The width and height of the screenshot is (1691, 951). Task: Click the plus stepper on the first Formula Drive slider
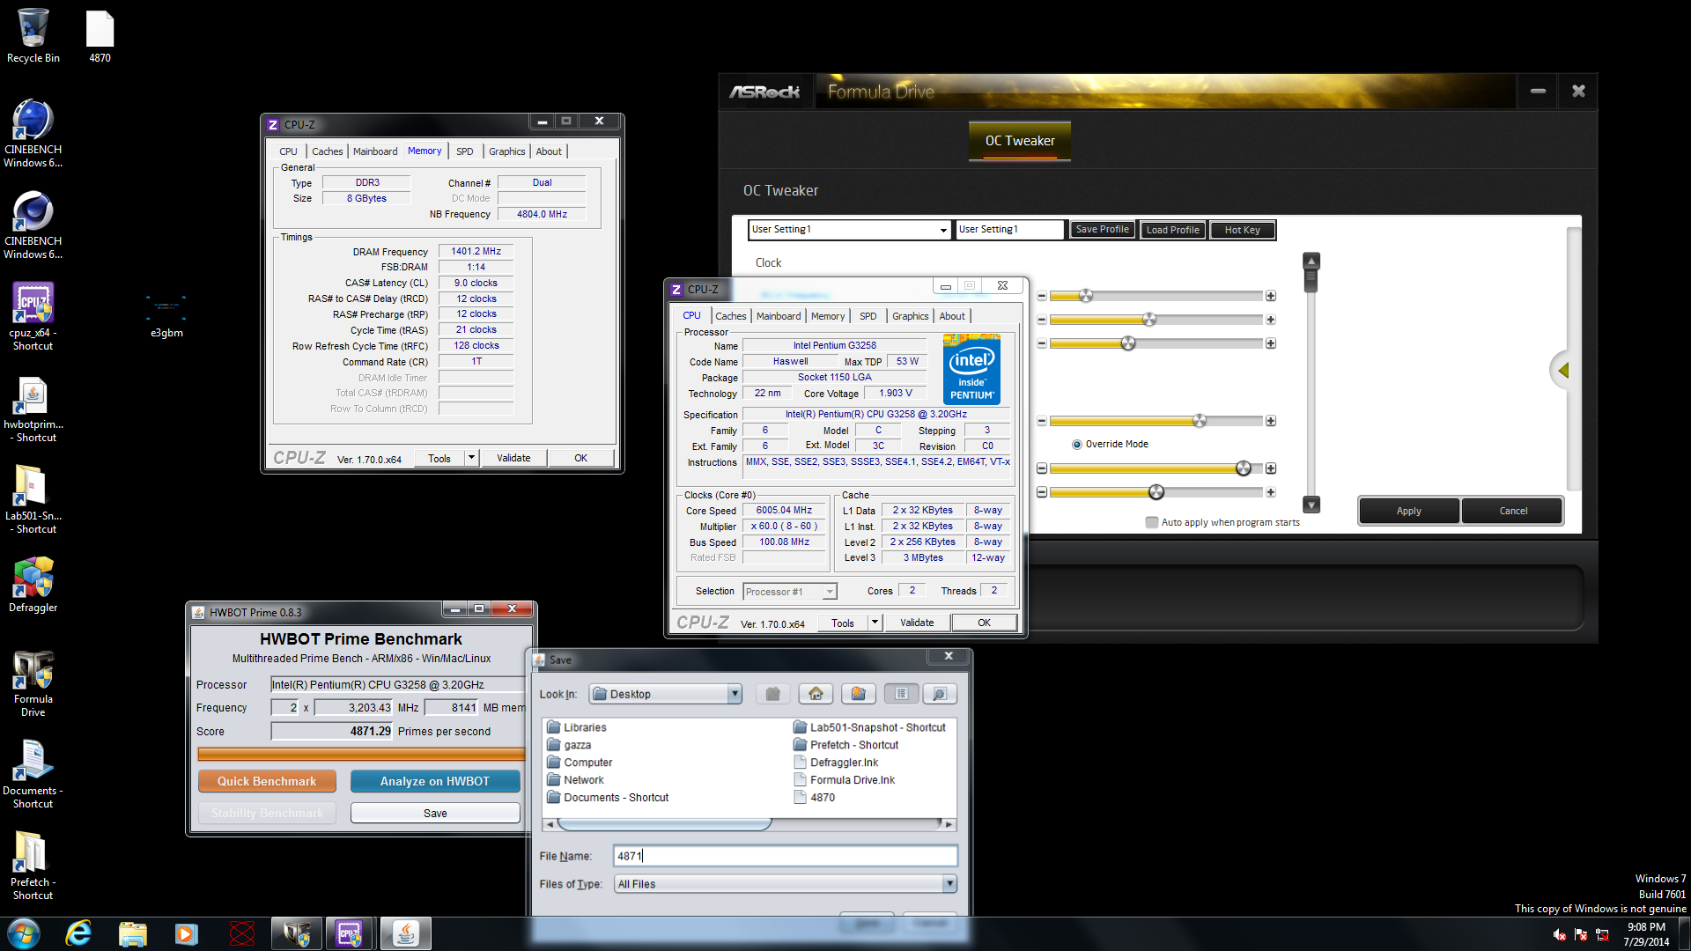click(1271, 296)
